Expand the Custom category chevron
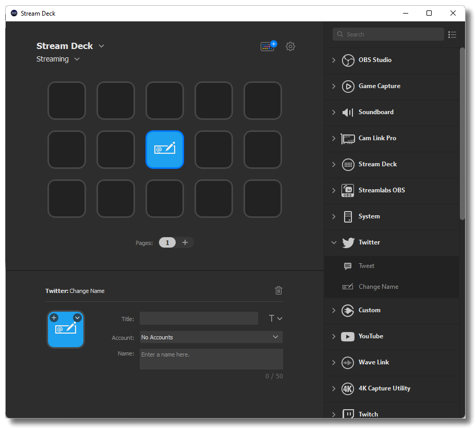The height and width of the screenshot is (429, 476). tap(334, 311)
